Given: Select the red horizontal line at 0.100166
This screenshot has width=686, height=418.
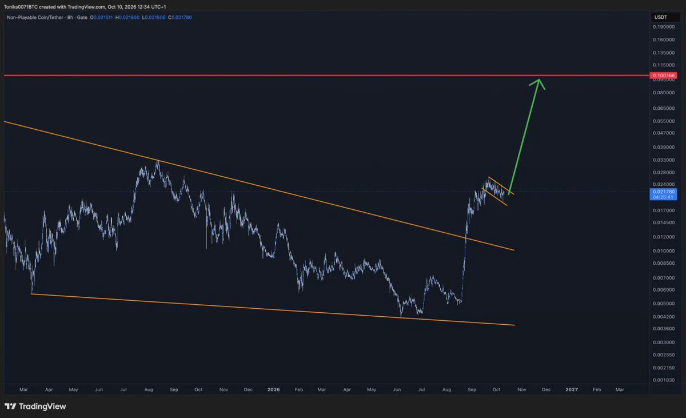Looking at the screenshot, I should [326, 75].
